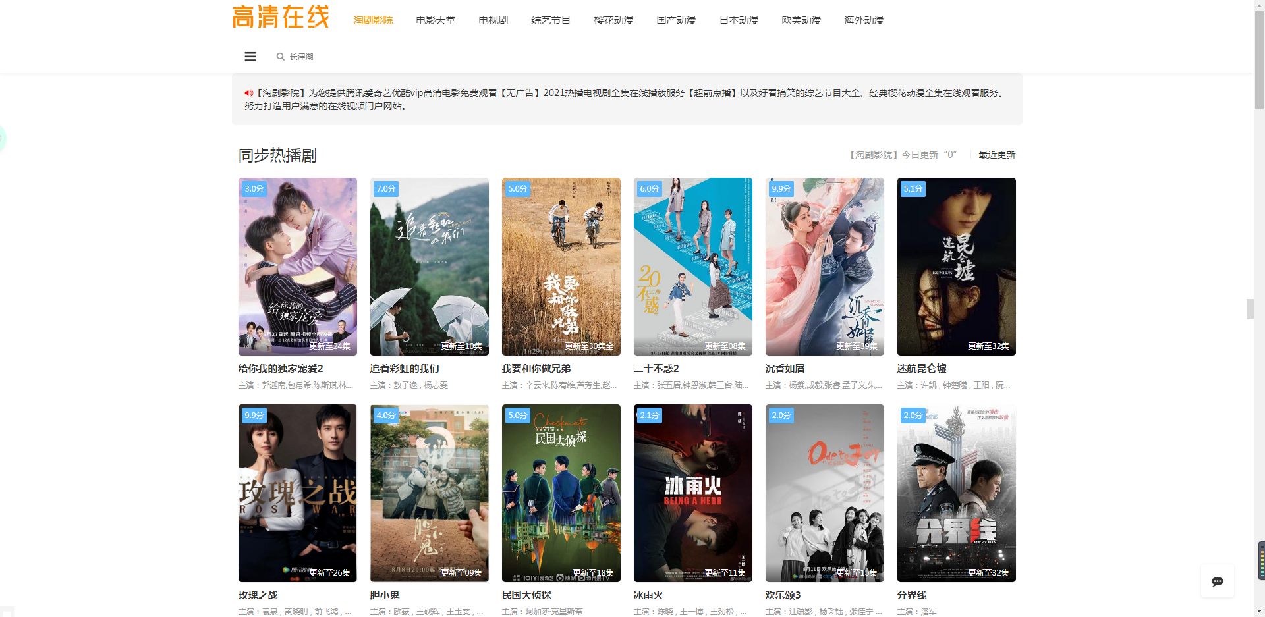This screenshot has width=1265, height=617.
Task: Open the 民国大侦探 poster thumbnail
Action: click(x=561, y=493)
